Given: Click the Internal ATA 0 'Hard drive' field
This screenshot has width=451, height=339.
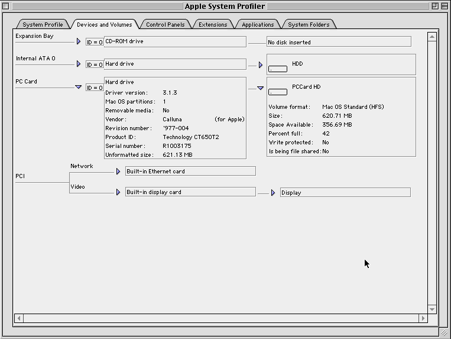Looking at the screenshot, I should (175, 64).
